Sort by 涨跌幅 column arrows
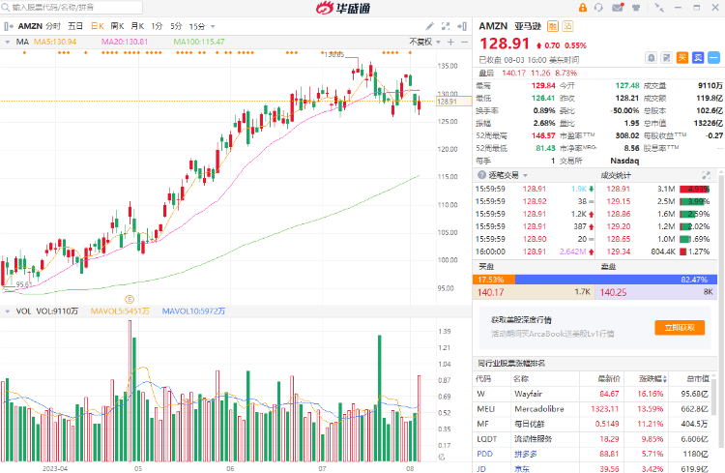 pyautogui.click(x=665, y=379)
